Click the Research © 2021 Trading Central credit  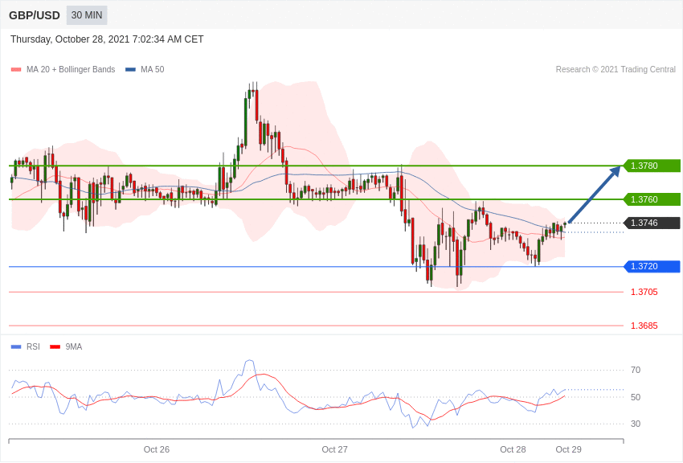[x=616, y=69]
